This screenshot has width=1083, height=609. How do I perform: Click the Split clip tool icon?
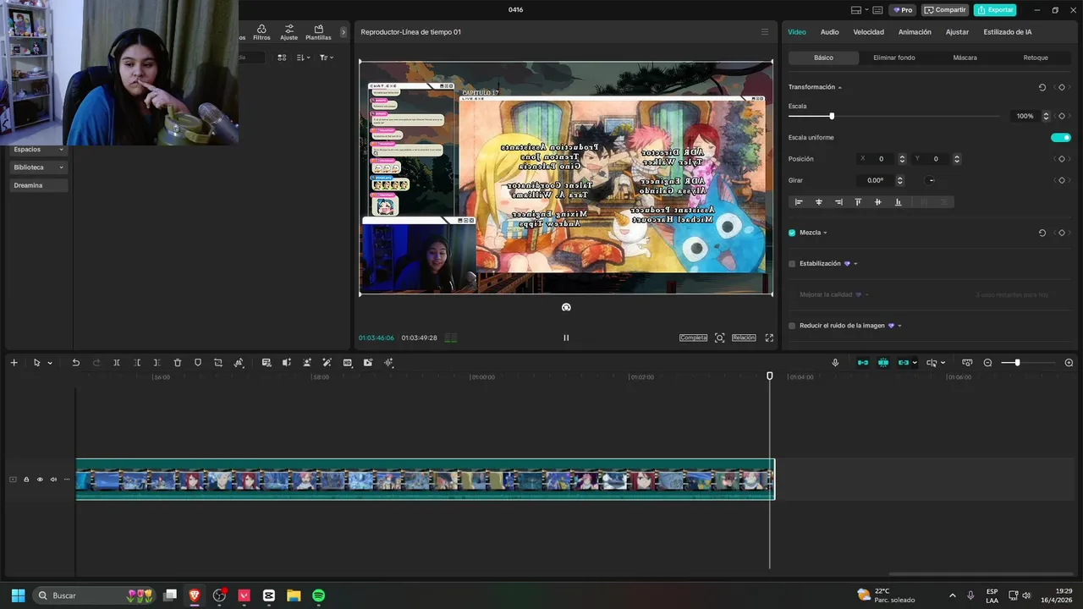(x=117, y=363)
